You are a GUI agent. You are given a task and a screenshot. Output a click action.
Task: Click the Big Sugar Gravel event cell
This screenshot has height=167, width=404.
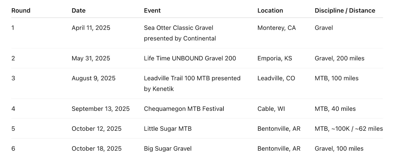tap(168, 148)
